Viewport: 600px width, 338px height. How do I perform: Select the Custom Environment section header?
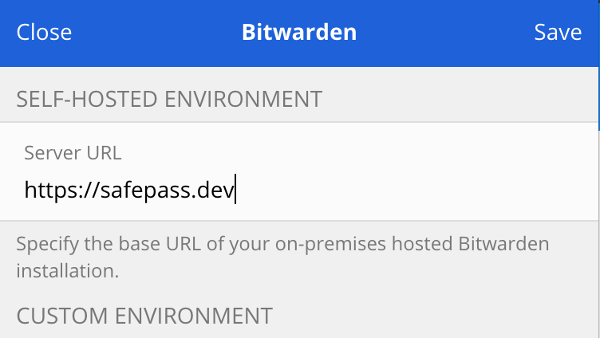pyautogui.click(x=144, y=316)
